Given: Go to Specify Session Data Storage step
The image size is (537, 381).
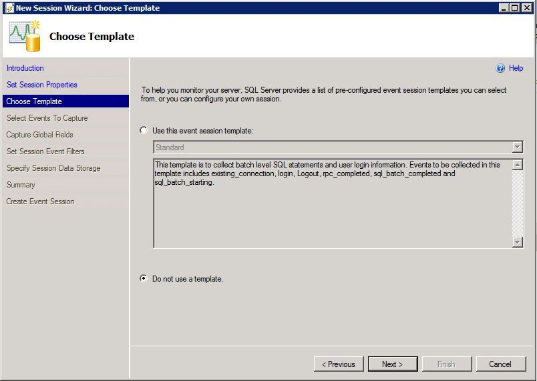Looking at the screenshot, I should tap(53, 168).
